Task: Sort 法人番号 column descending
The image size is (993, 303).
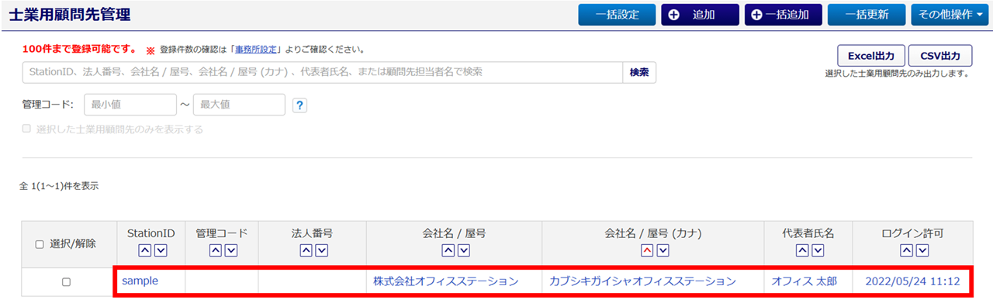Action: pos(322,250)
